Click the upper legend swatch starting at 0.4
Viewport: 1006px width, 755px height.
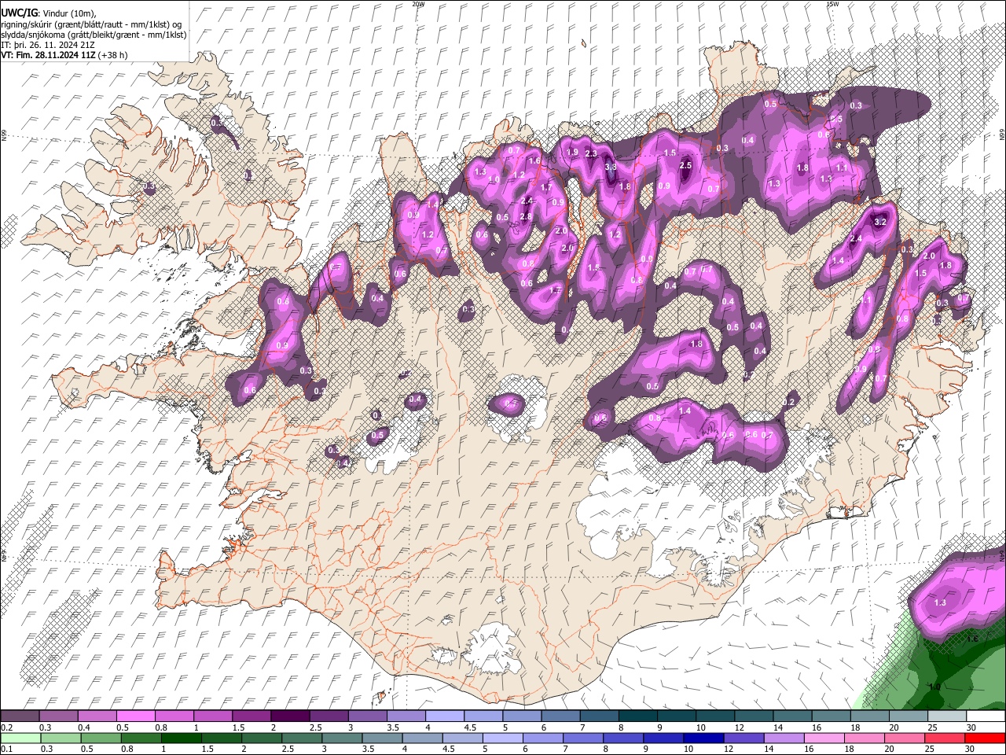click(x=97, y=716)
